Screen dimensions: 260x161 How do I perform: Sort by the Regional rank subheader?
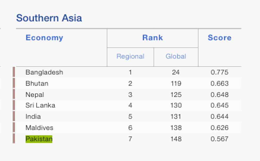tap(130, 57)
